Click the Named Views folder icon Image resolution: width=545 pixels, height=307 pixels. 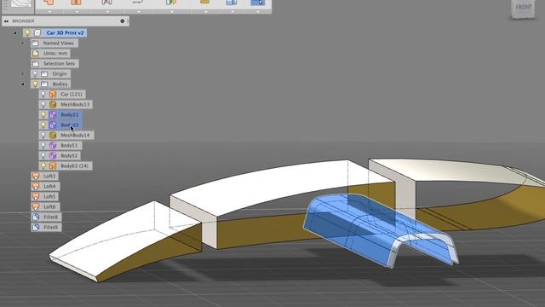coord(35,43)
